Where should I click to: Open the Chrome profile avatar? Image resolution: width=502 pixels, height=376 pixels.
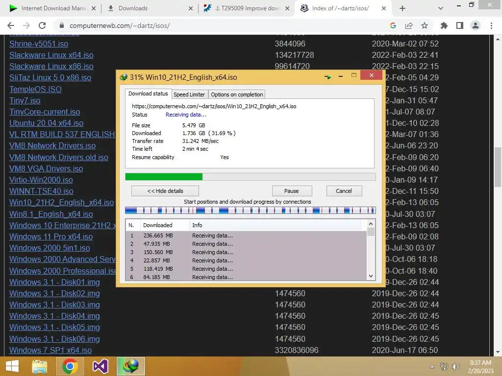pyautogui.click(x=476, y=25)
